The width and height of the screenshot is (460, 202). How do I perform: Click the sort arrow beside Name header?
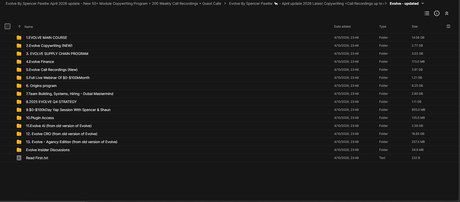coord(19,27)
